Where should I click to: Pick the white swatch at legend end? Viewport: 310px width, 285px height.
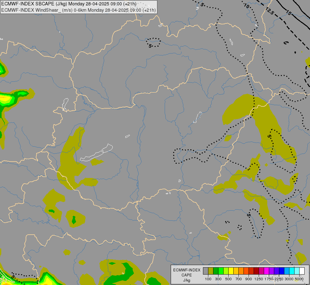pos(302,271)
